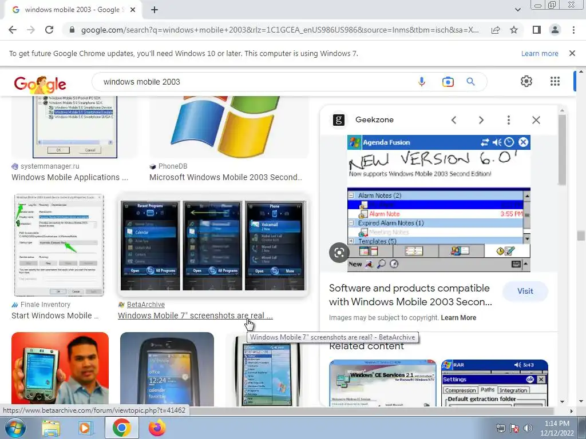This screenshot has height=439, width=586.
Task: Open Action Center flag in system tray
Action: (x=514, y=428)
